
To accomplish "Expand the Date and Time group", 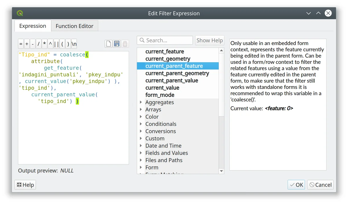I will point(141,146).
